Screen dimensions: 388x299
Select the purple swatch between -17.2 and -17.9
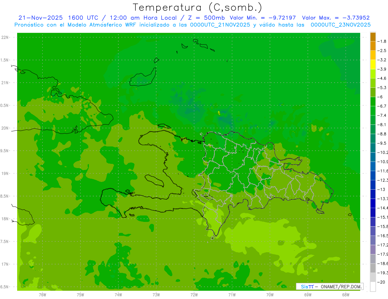point(373,250)
